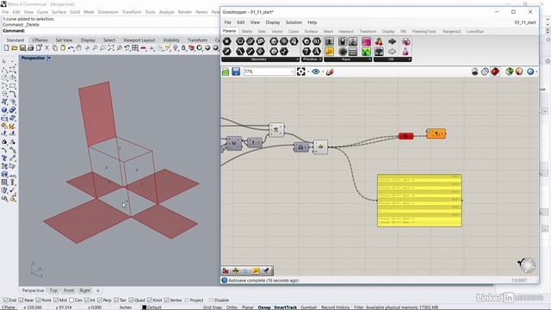This screenshot has height=310, width=551.
Task: Choose the yellow panel input component
Action: [x=329, y=52]
